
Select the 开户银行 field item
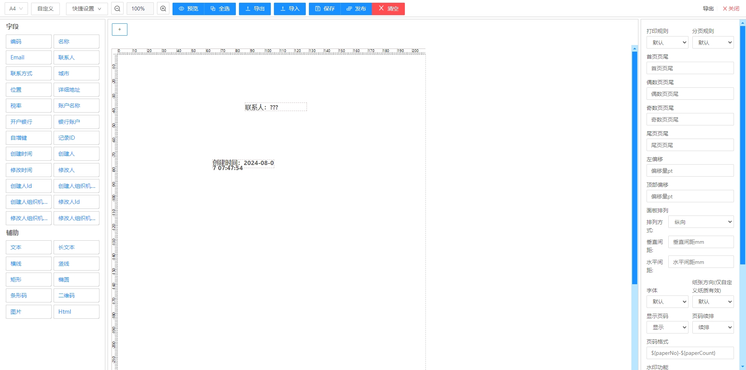pyautogui.click(x=29, y=122)
